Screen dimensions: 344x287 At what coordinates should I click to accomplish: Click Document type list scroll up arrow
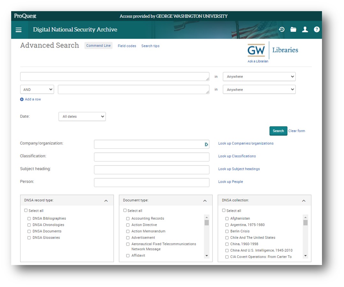click(206, 217)
